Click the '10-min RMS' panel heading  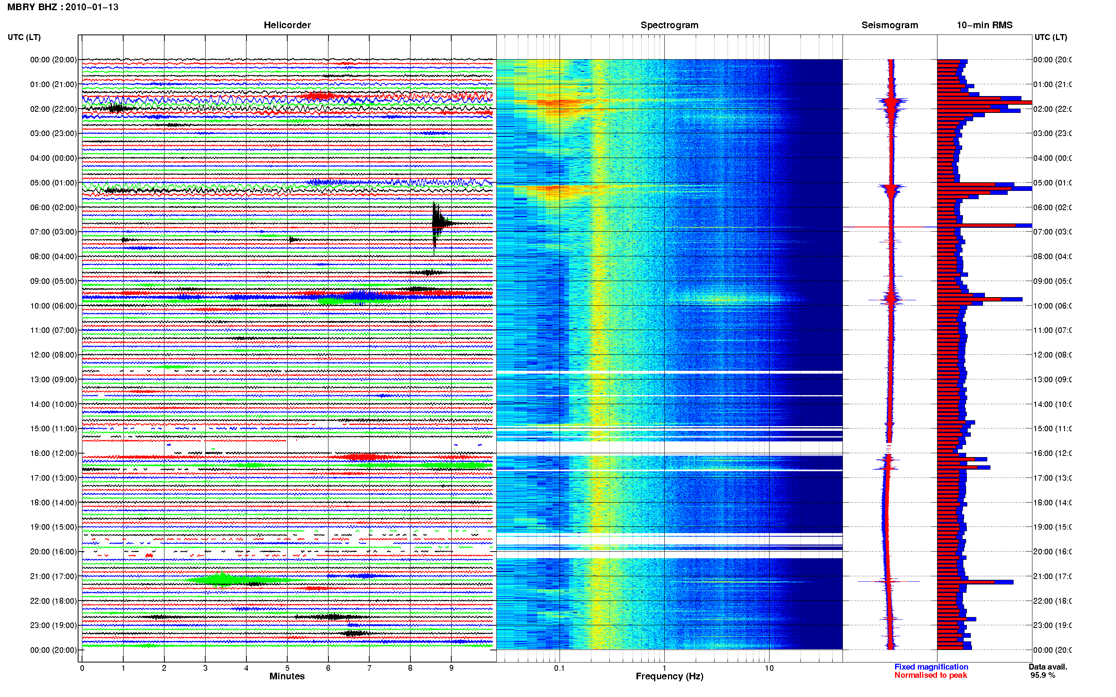click(984, 25)
